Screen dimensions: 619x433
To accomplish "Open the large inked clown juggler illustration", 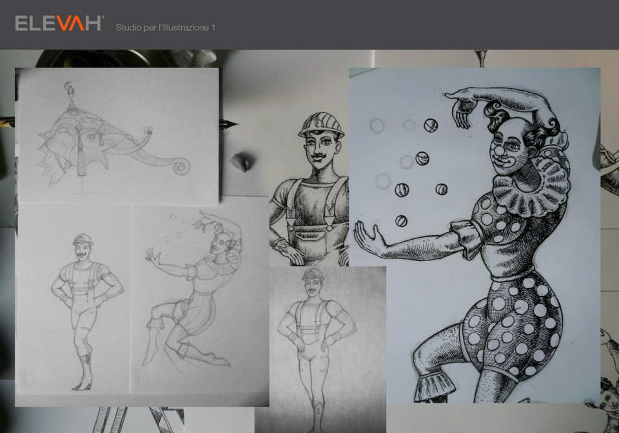I will 474,235.
